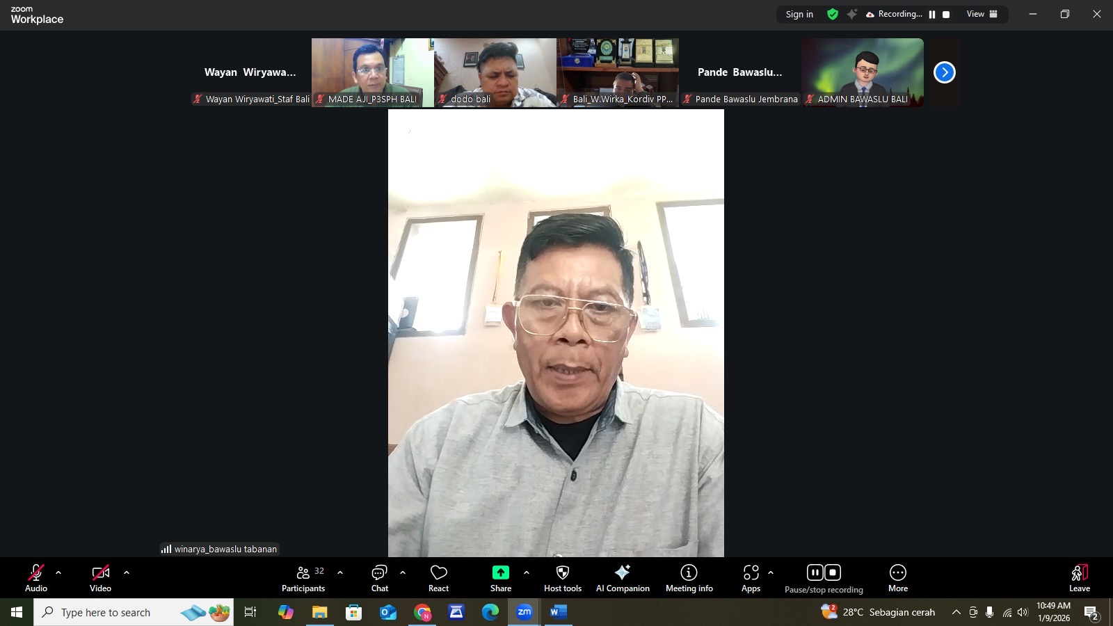Open the React emoji menu
Screen dimensions: 1113x626
click(438, 578)
